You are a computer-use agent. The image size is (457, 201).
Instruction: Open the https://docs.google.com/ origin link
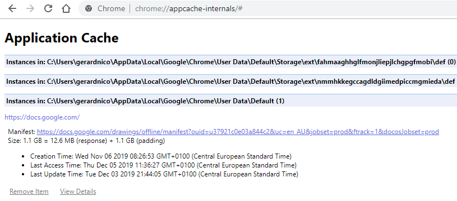click(x=42, y=117)
